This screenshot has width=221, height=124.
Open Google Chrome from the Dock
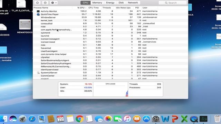point(79,119)
